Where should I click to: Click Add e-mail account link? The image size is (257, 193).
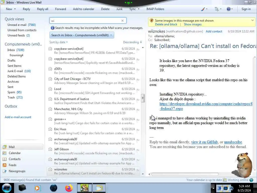click(18, 117)
